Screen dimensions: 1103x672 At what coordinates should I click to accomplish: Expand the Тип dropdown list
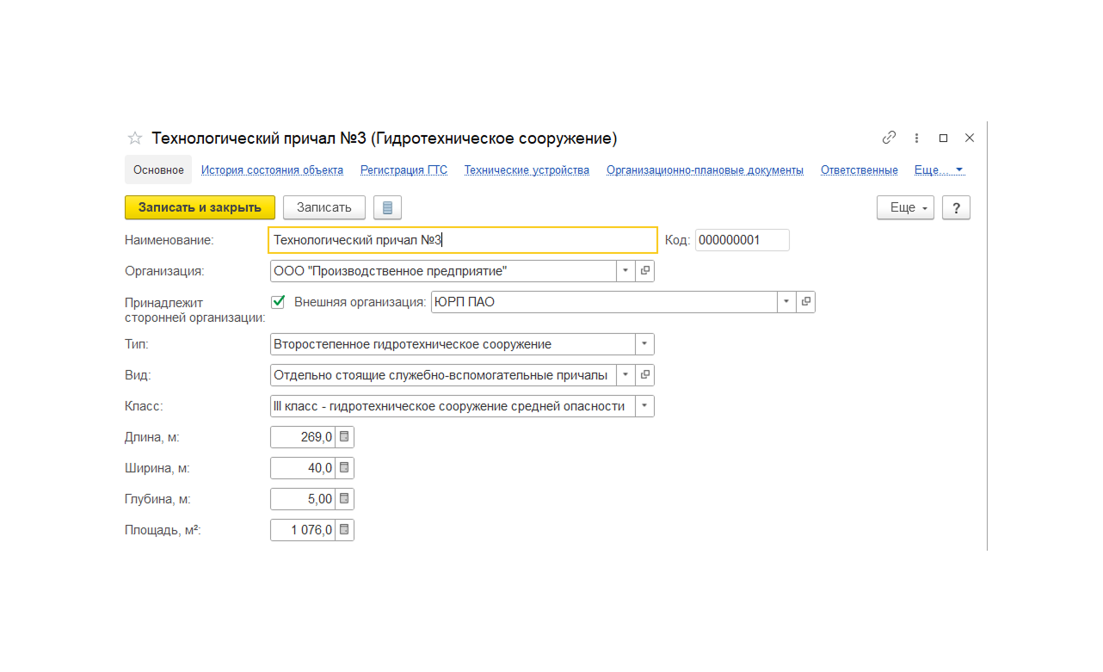(x=644, y=344)
